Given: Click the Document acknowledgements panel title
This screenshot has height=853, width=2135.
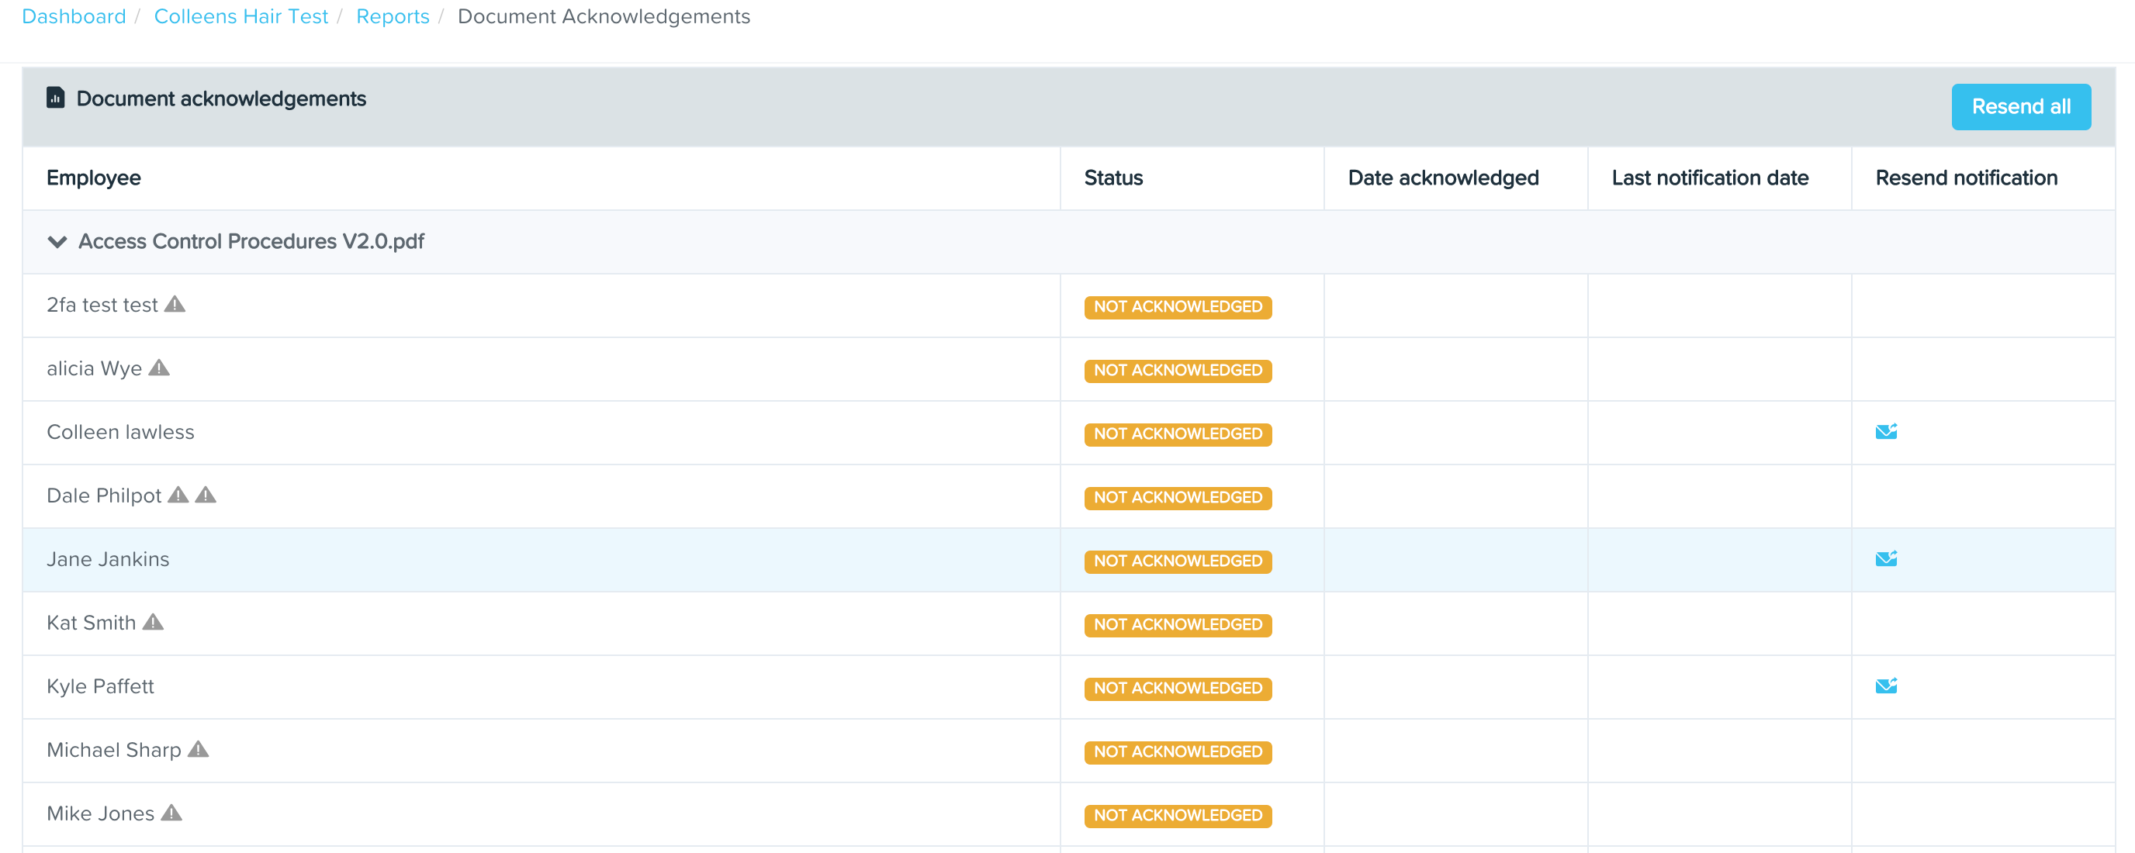Looking at the screenshot, I should (x=221, y=98).
